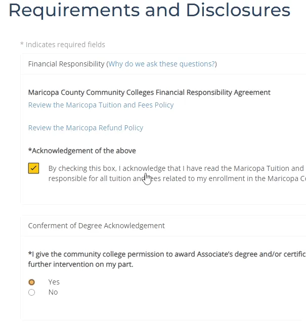306x322 pixels.
Task: Click the 'I give the community college permission' question line
Action: pos(167,254)
